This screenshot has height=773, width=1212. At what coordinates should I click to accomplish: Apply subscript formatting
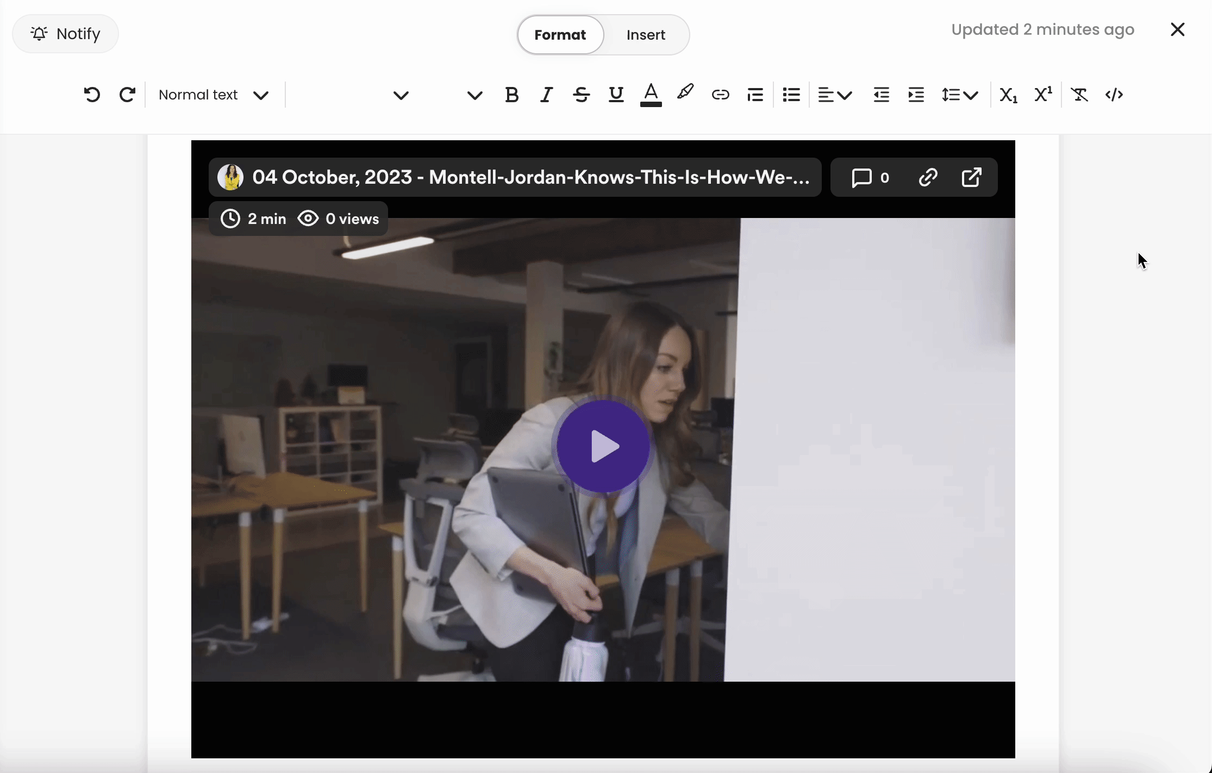1008,95
